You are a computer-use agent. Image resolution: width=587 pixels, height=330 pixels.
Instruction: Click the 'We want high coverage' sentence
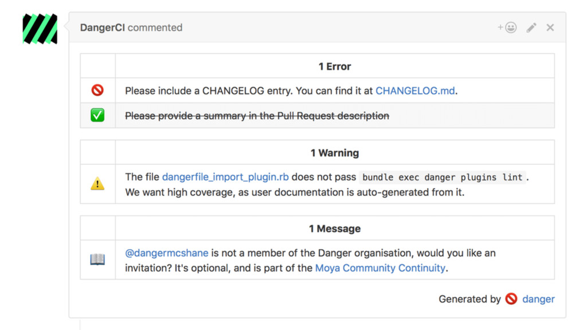[x=295, y=192]
